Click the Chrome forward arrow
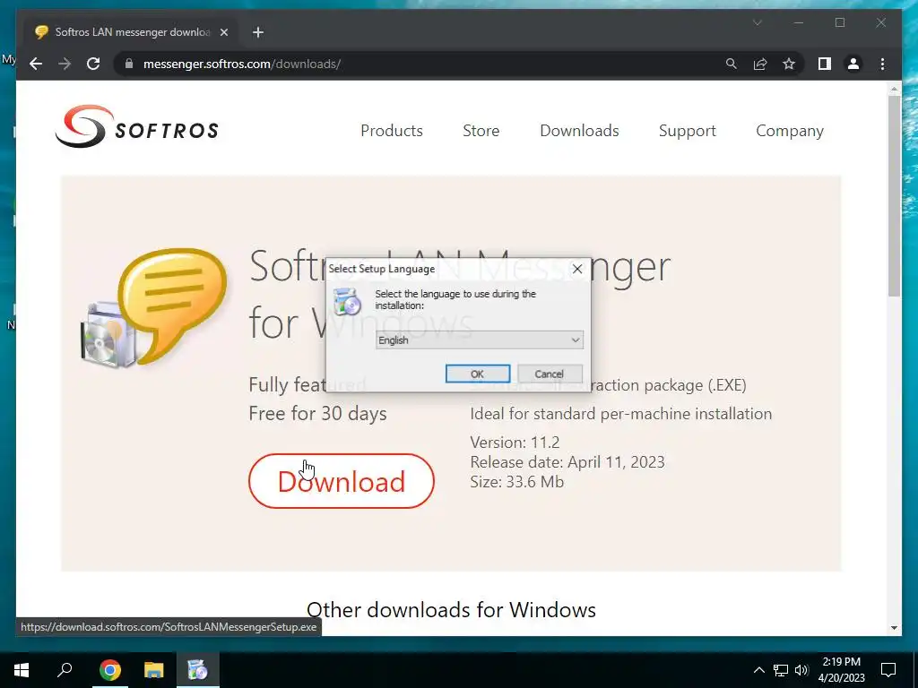This screenshot has height=688, width=918. (65, 64)
